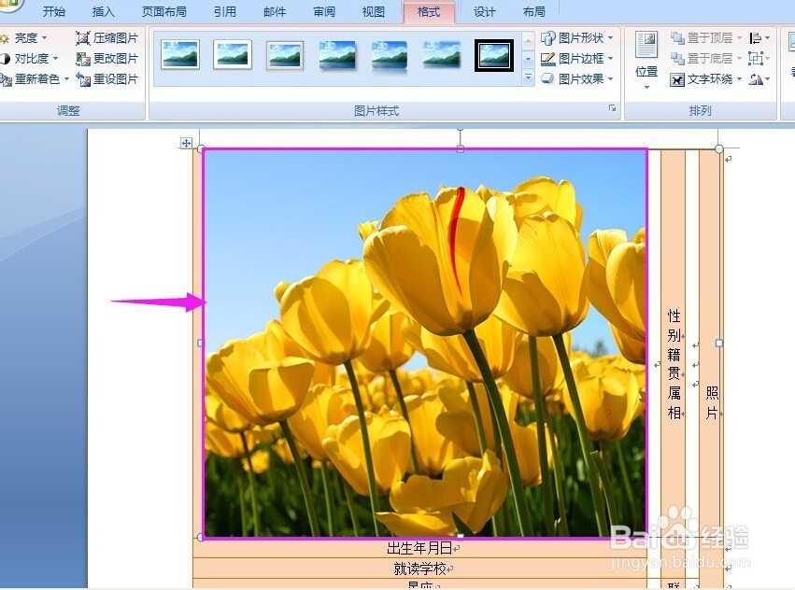Select the dark-frame picture style thumbnail
The image size is (795, 590).
click(x=493, y=55)
